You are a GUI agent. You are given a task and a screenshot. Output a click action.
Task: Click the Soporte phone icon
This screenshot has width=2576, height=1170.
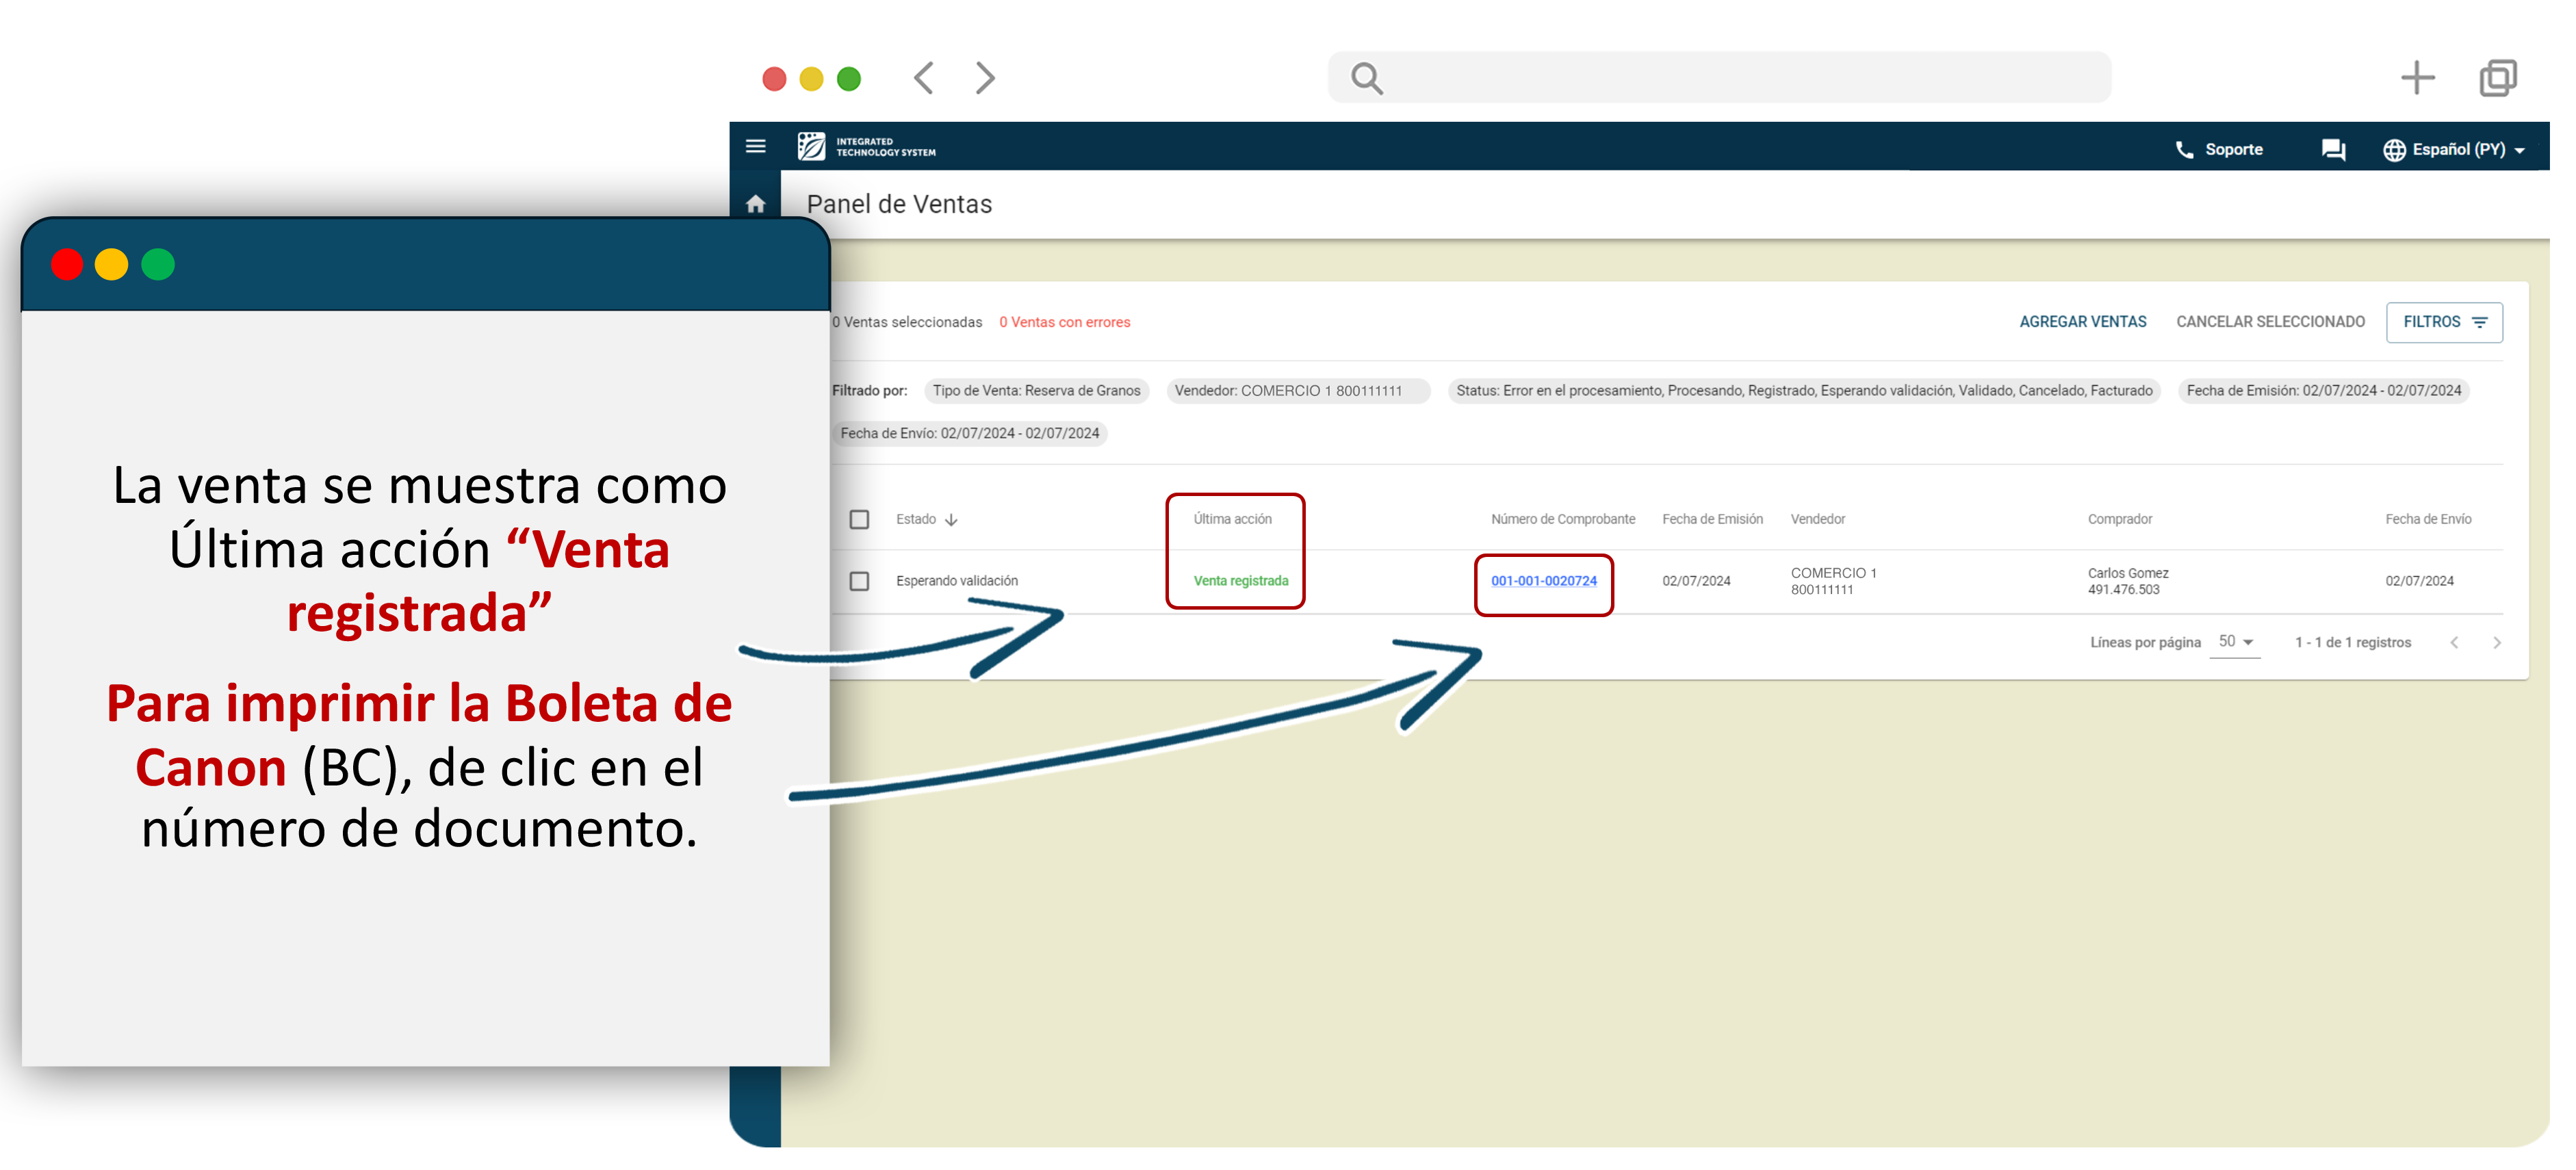click(x=2184, y=150)
